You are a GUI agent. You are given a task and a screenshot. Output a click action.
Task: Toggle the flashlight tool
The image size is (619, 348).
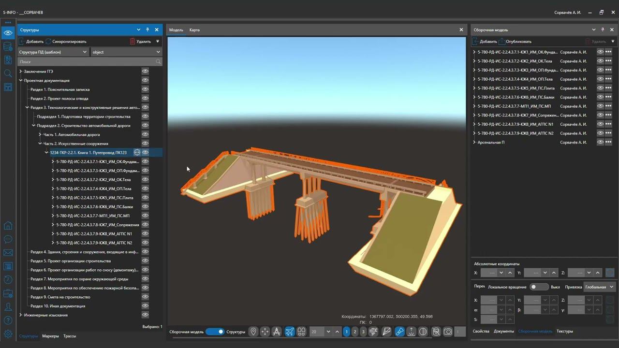(x=399, y=332)
